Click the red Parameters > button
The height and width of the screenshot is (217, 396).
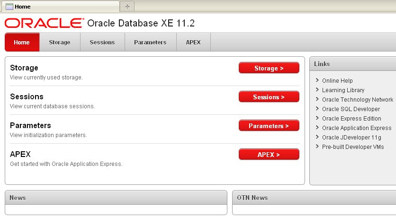(x=269, y=125)
